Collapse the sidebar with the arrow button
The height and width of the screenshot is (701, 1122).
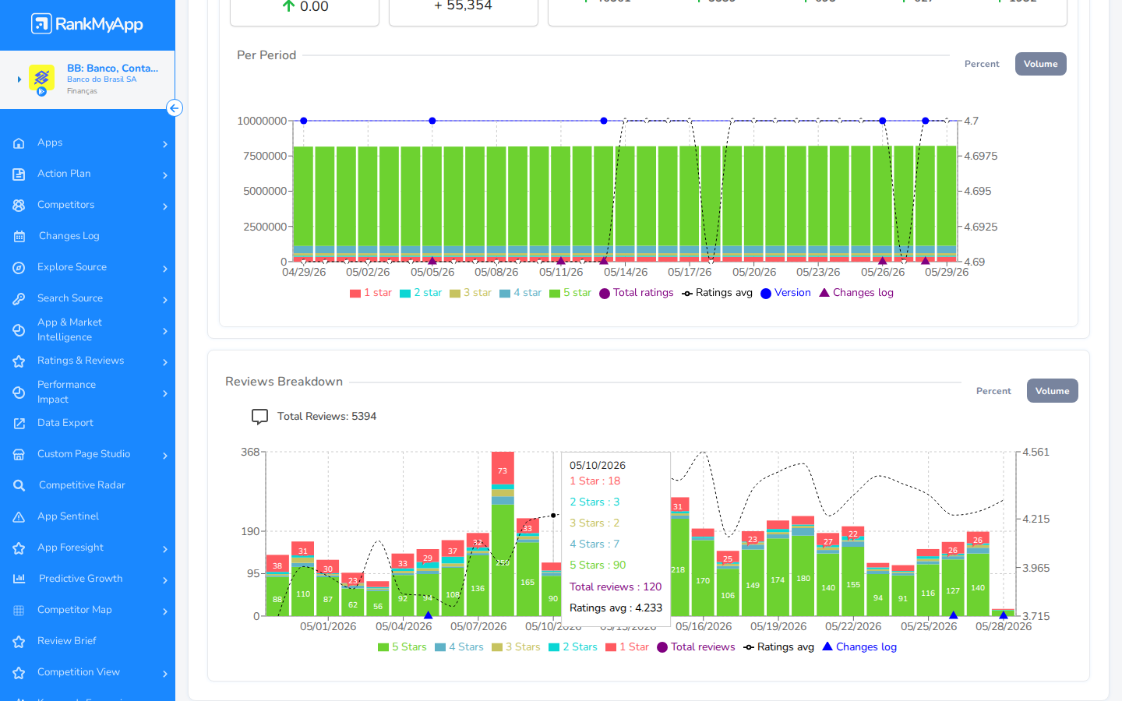click(175, 108)
